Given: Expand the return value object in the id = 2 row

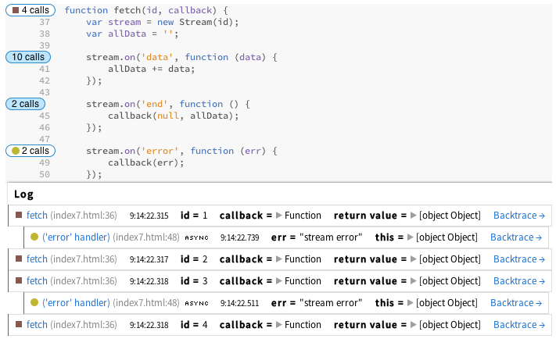Looking at the screenshot, I should click(x=413, y=259).
